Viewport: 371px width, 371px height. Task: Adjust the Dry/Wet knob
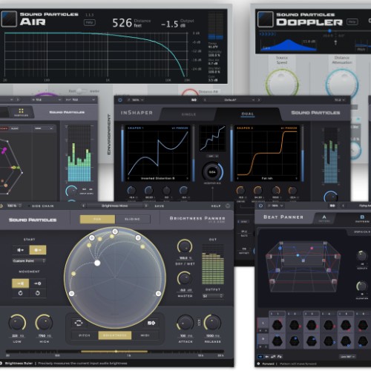[185, 246]
